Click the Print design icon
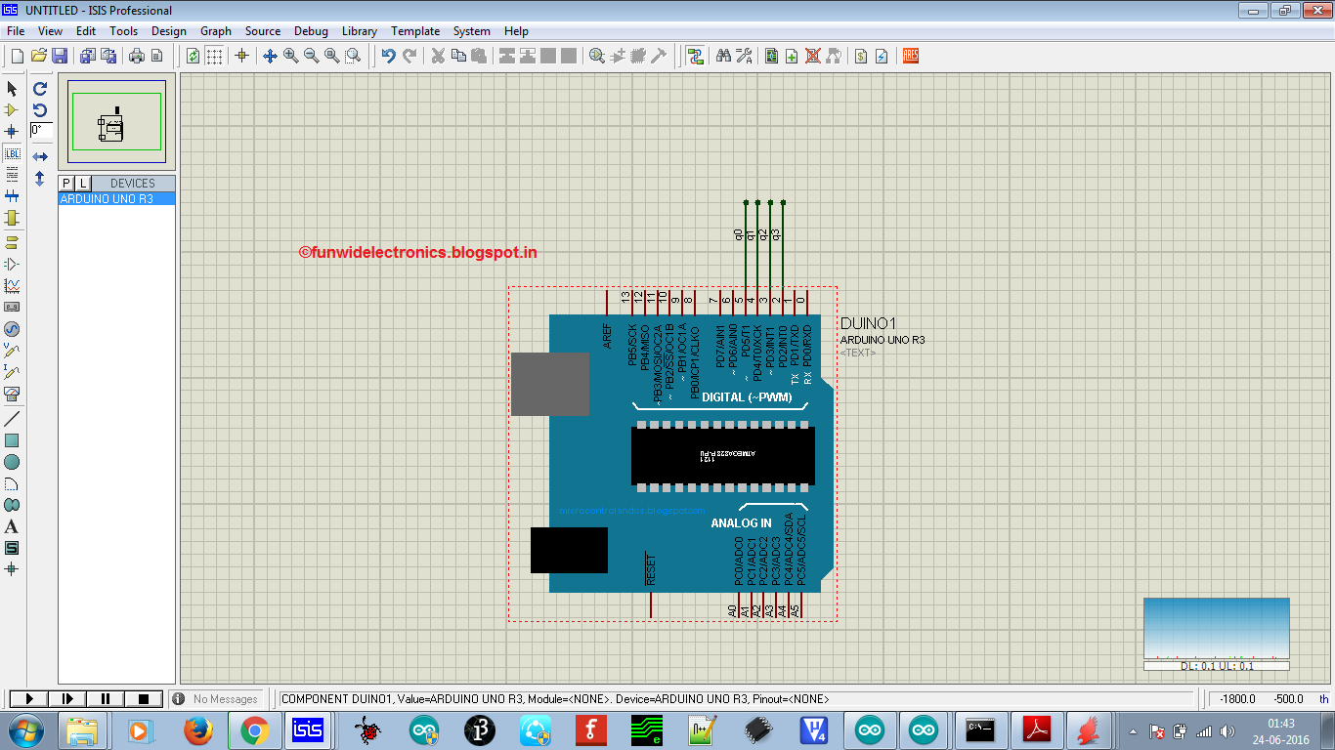 [x=136, y=57]
